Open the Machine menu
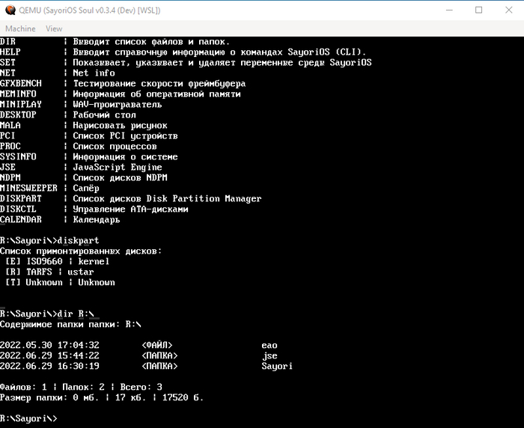Viewport: 524px width, 428px height. pos(20,28)
